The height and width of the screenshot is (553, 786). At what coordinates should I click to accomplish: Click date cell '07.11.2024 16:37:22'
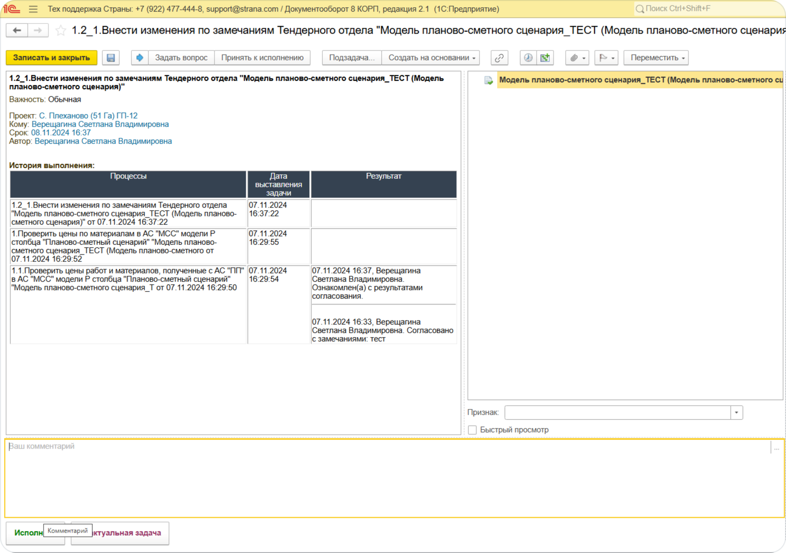point(278,213)
